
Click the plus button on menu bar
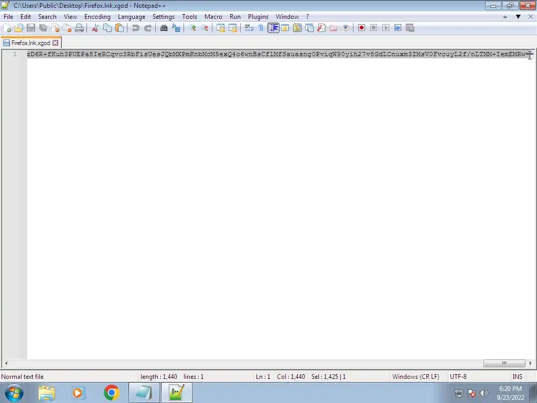point(505,16)
